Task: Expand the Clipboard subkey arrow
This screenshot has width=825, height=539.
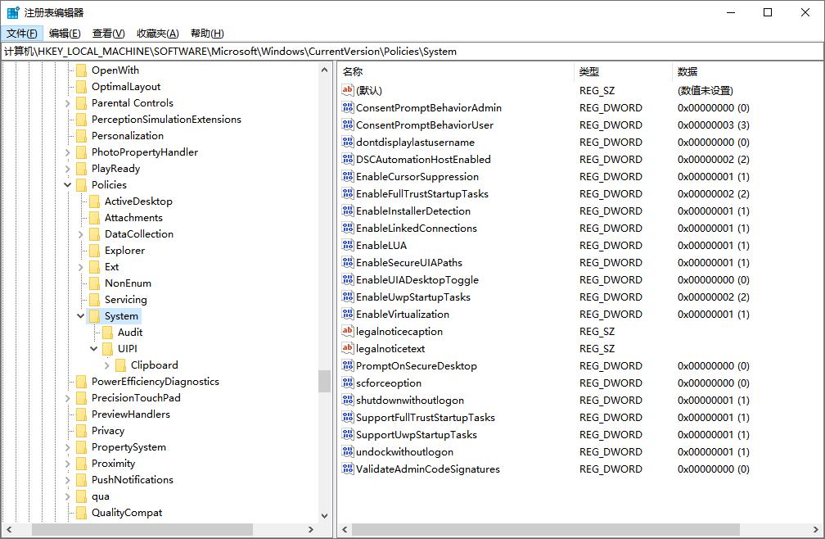Action: [x=107, y=365]
